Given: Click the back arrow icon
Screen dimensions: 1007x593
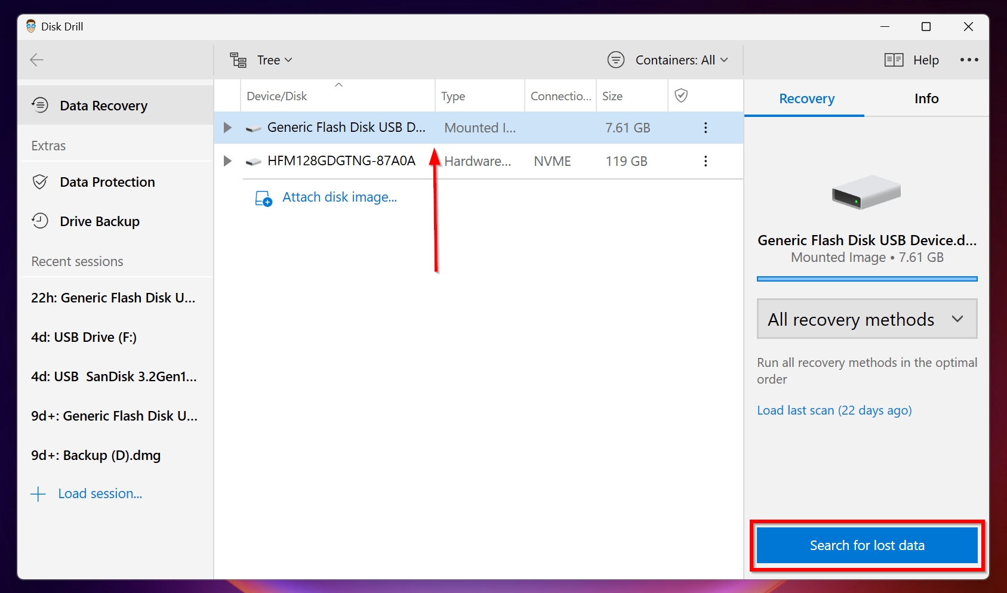Looking at the screenshot, I should [37, 60].
